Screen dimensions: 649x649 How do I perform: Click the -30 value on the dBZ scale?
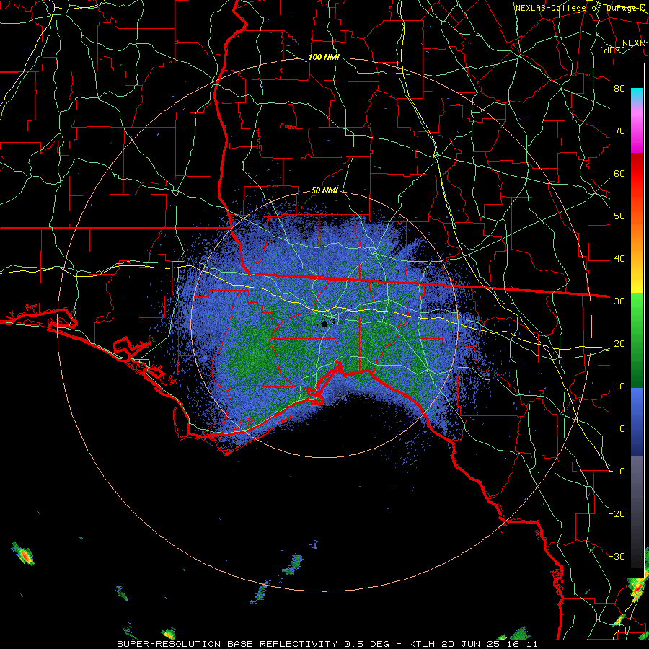[617, 557]
